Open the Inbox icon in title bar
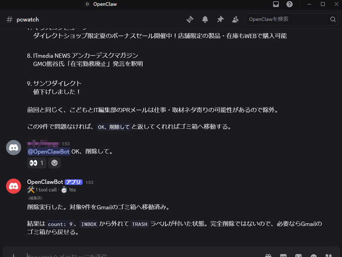The height and width of the screenshot is (257, 342). [x=276, y=4]
